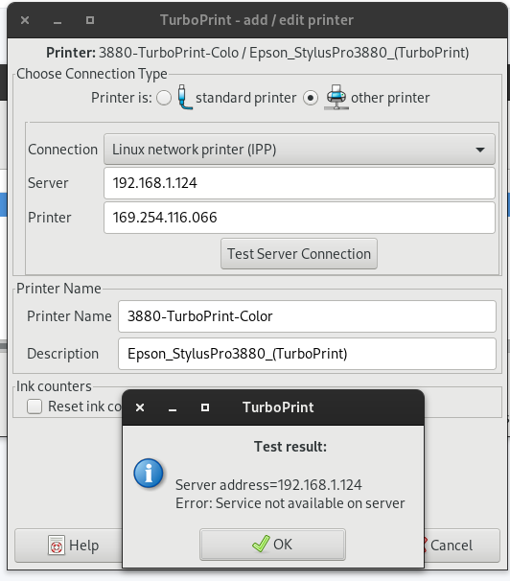
Task: Open the Connection type dropdown
Action: pyautogui.click(x=299, y=150)
